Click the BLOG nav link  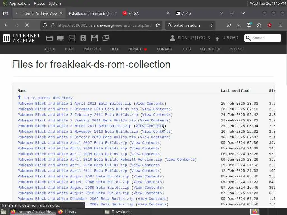(70, 49)
